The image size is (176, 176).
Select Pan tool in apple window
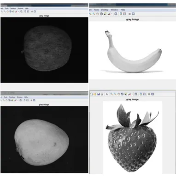tap(7, 12)
